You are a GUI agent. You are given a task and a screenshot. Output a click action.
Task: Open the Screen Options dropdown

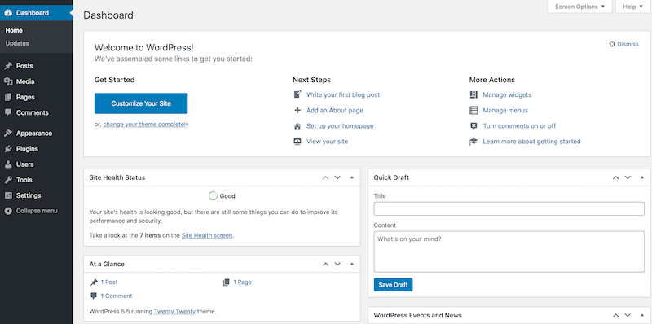click(579, 7)
